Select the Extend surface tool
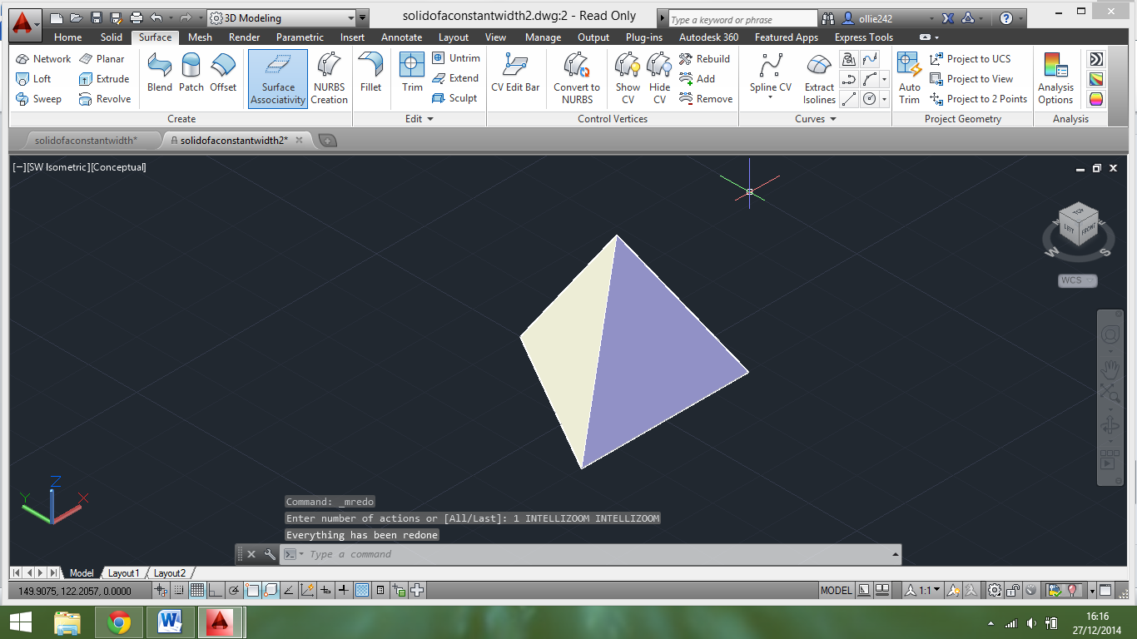This screenshot has width=1137, height=639. [x=455, y=78]
